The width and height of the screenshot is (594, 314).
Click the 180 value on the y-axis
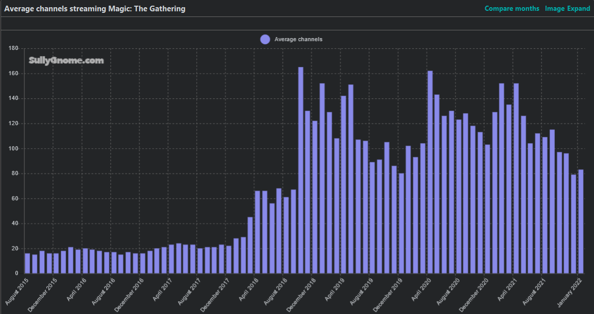(x=14, y=48)
